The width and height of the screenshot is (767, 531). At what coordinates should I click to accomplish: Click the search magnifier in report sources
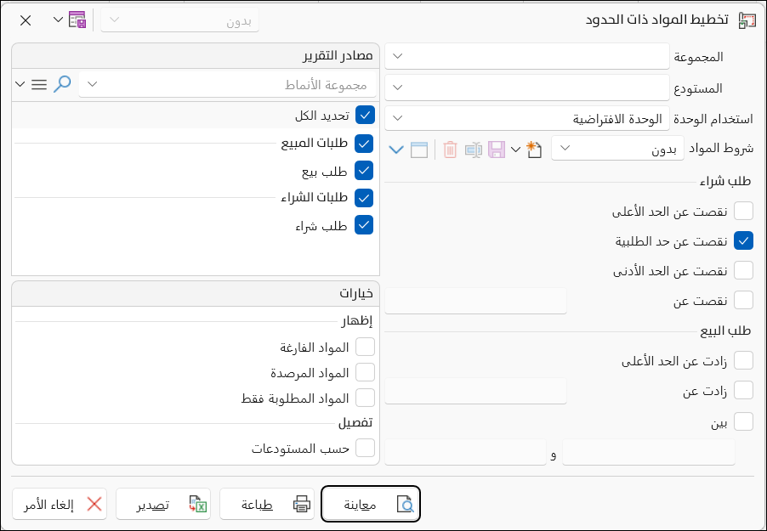[62, 84]
